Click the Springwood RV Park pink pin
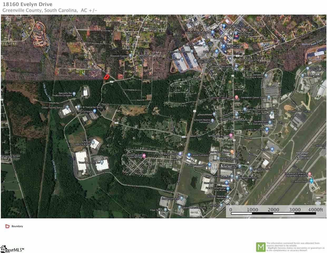The height and width of the screenshot is (253, 327). (231, 136)
